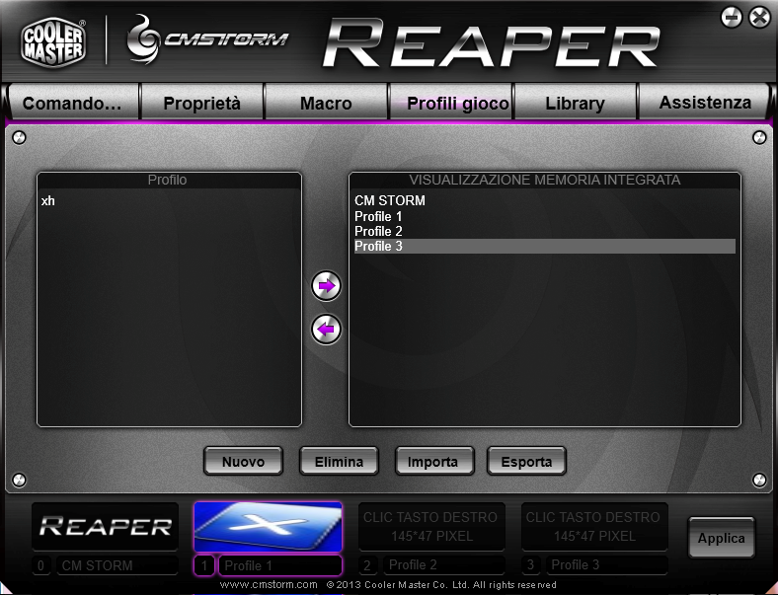This screenshot has width=778, height=595.
Task: Open the Comando tab
Action: (72, 103)
